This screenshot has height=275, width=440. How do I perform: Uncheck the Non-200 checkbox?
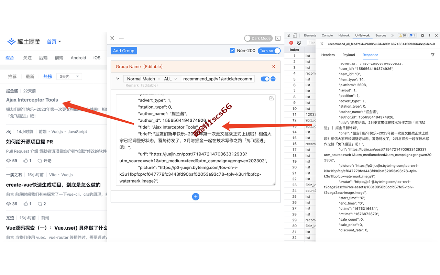coord(232,51)
